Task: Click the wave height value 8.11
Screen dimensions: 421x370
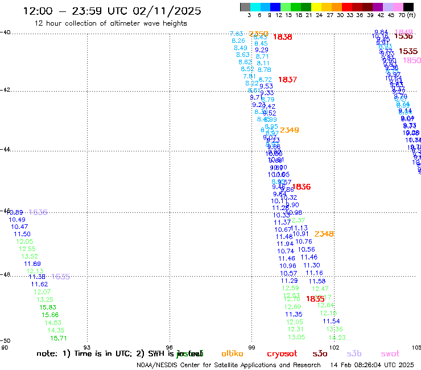Action: [263, 63]
